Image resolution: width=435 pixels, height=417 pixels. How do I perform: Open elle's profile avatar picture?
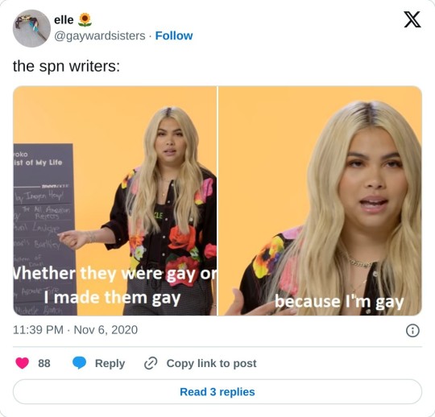(31, 28)
